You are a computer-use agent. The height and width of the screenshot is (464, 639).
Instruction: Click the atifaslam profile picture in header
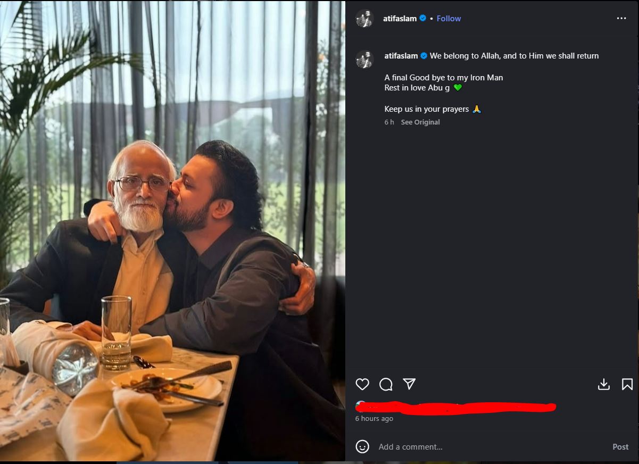[364, 18]
